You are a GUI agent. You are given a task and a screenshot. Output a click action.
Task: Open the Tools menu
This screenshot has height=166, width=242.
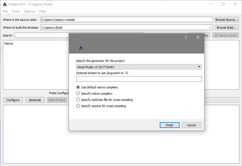point(16,11)
